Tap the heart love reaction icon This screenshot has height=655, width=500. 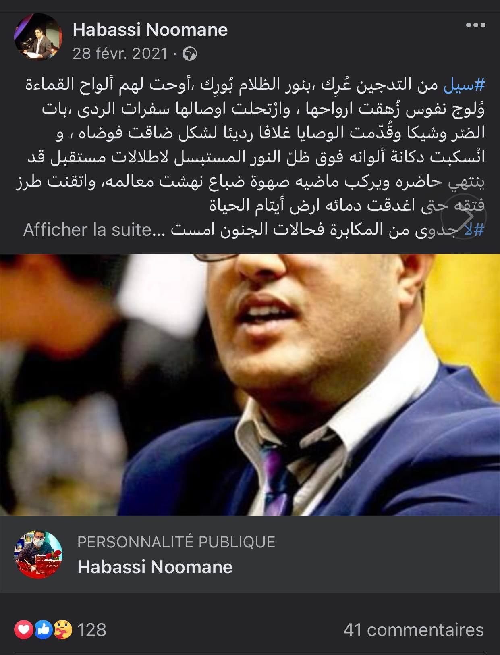tap(24, 630)
